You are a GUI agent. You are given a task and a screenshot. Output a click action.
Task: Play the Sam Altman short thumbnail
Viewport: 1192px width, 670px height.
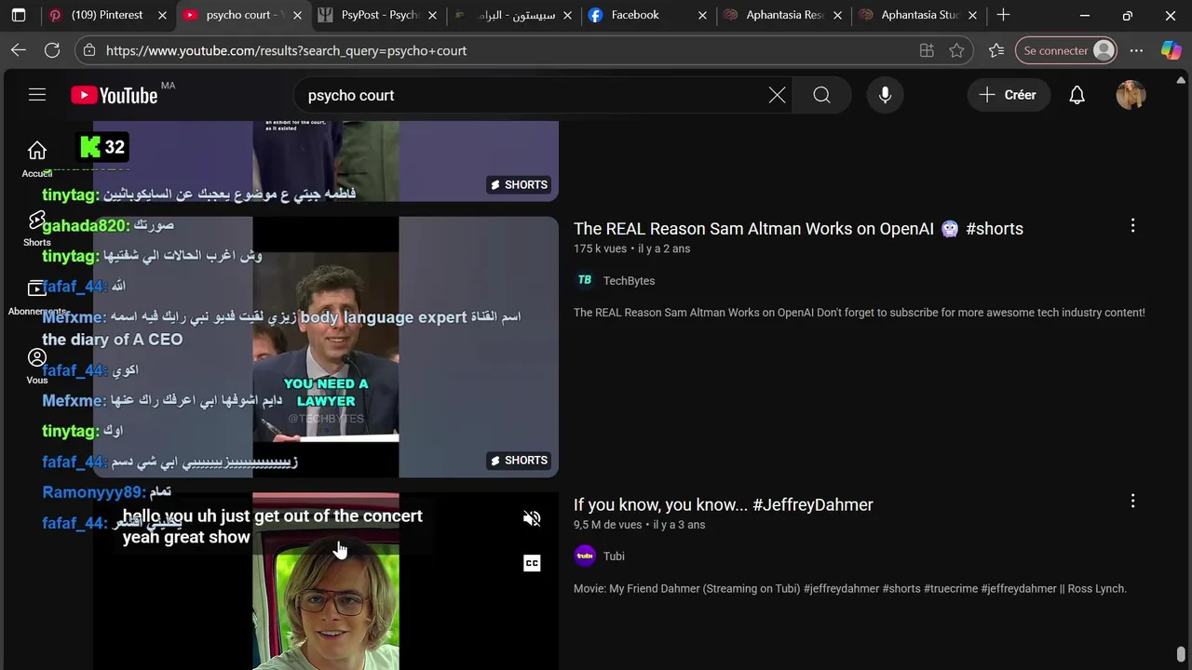pos(326,347)
